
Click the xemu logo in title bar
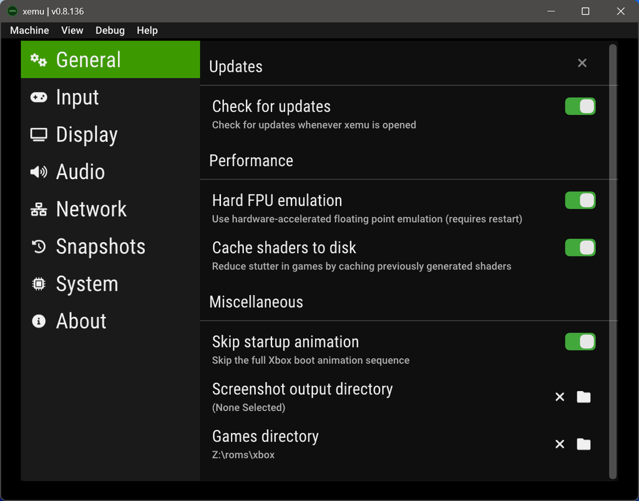(12, 11)
